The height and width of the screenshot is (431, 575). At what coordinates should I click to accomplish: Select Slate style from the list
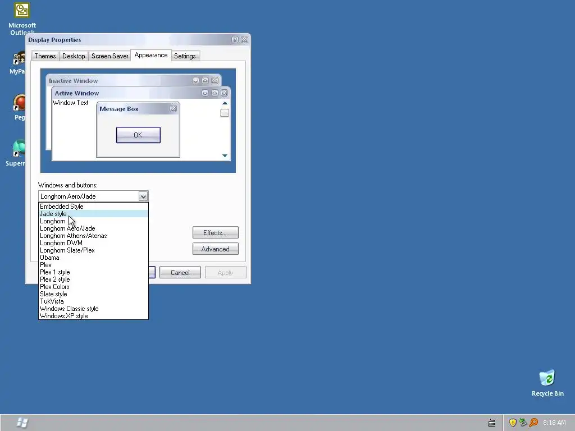click(x=93, y=294)
